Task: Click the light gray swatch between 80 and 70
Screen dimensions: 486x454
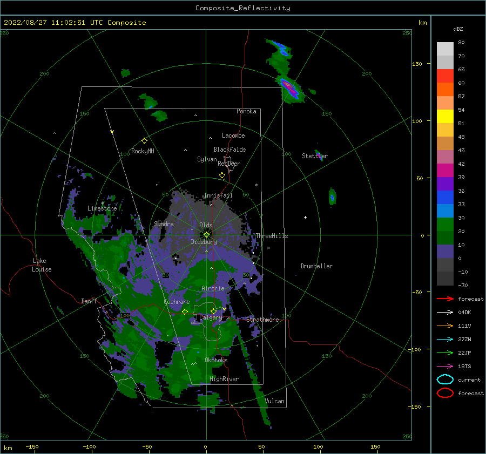Action: [445, 49]
